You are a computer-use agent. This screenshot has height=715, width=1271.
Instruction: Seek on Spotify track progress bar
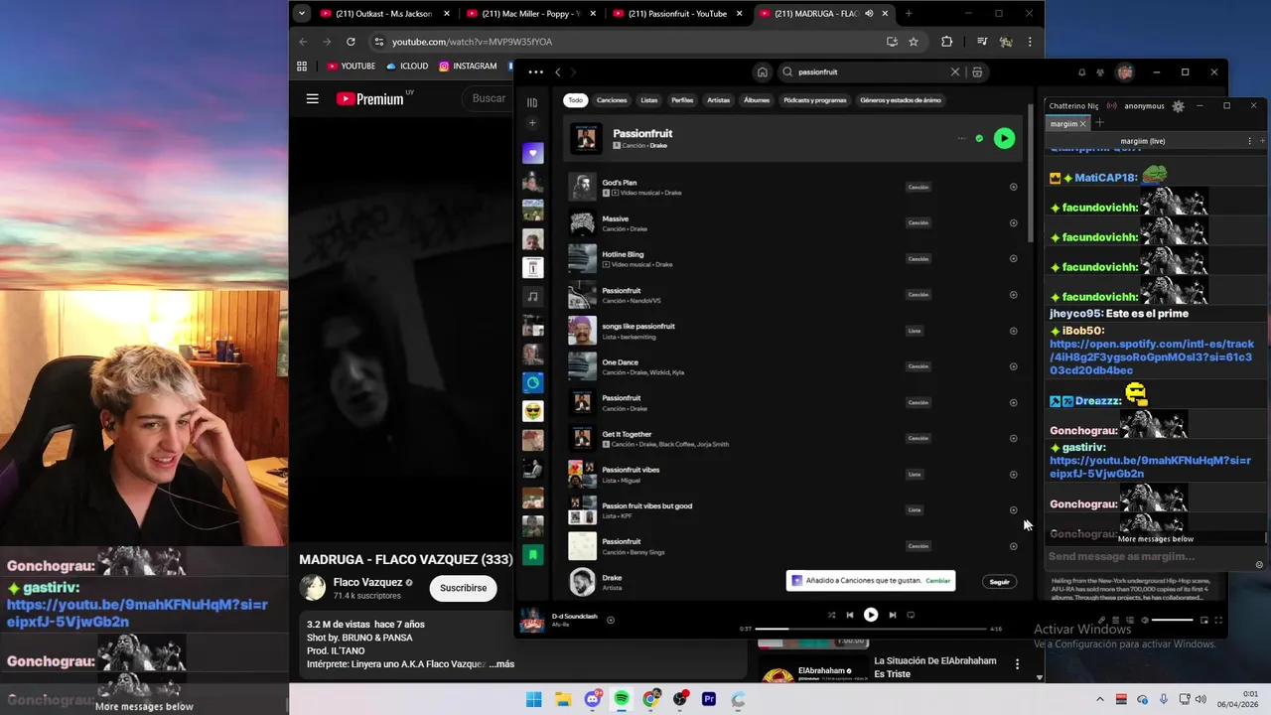[x=871, y=629]
